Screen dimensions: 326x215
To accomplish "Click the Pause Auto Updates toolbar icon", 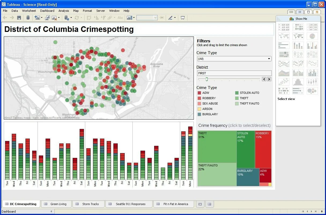I will click(x=67, y=18).
